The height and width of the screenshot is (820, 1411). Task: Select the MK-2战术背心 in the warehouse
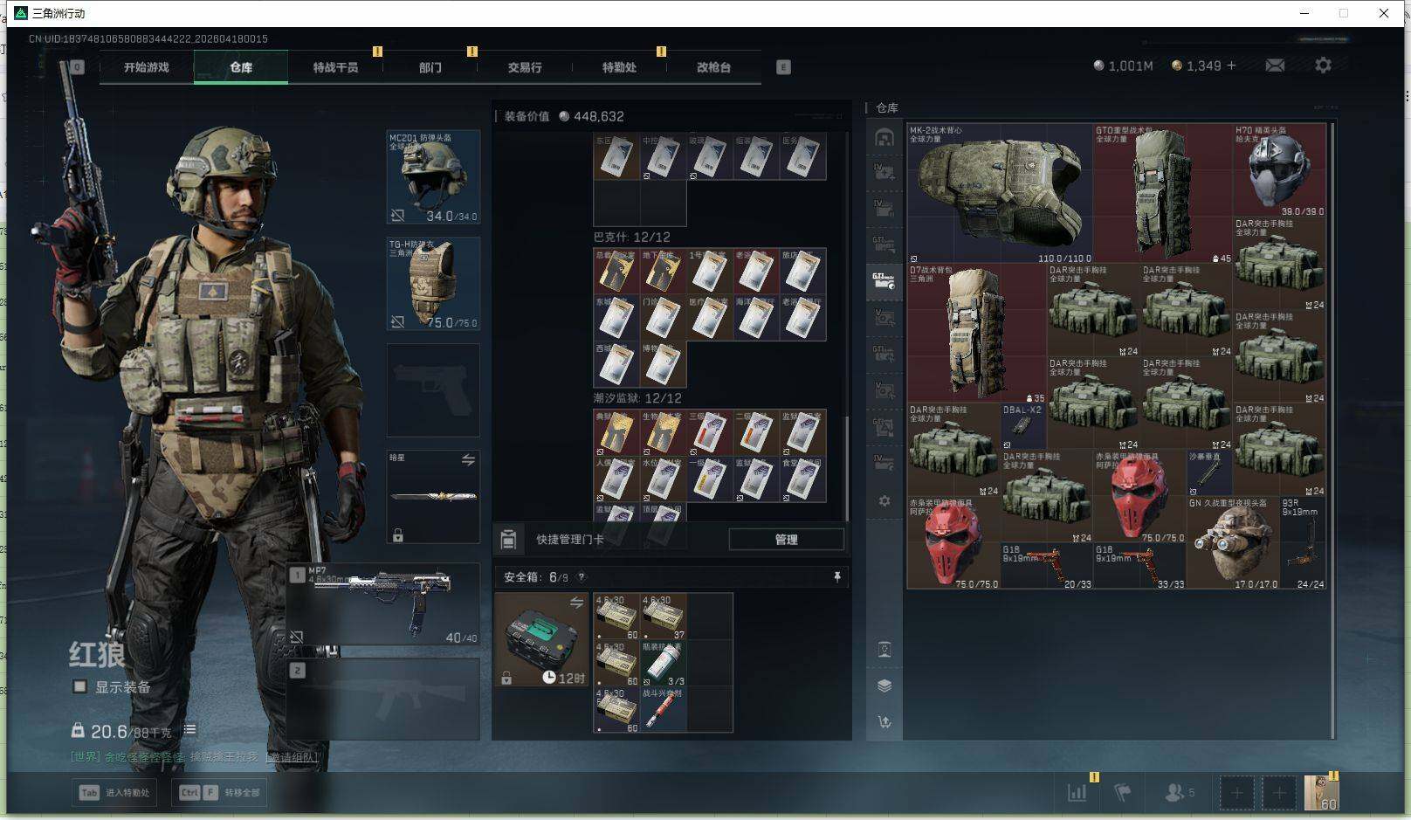1000,193
